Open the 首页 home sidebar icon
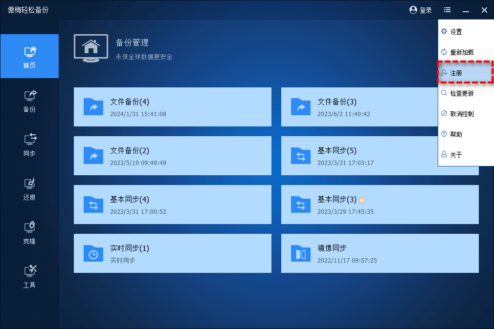This screenshot has width=494, height=329. coord(29,52)
